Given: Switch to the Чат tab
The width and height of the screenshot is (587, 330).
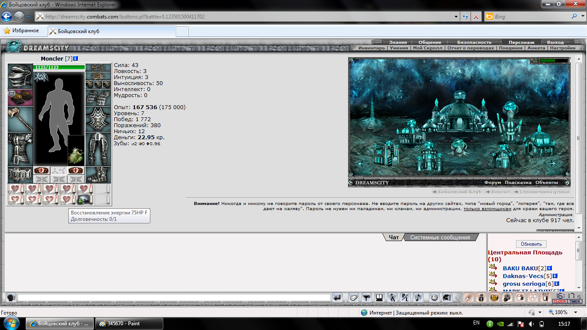Looking at the screenshot, I should (x=394, y=237).
